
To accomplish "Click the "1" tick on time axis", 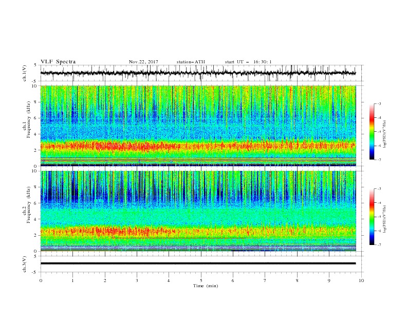I will (72, 281).
